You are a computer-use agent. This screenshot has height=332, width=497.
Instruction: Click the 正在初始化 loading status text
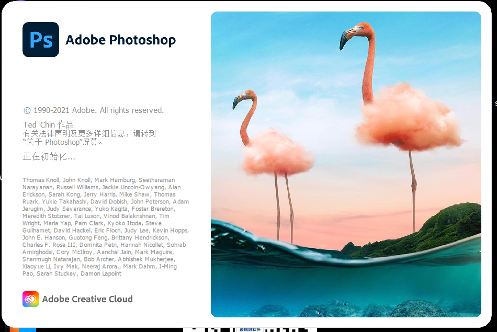(49, 156)
